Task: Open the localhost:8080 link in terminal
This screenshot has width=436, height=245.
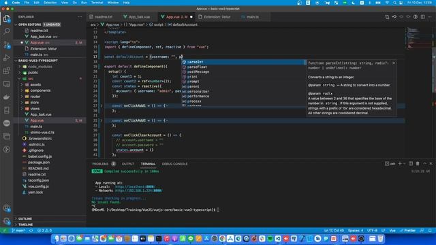Action: pyautogui.click(x=135, y=186)
